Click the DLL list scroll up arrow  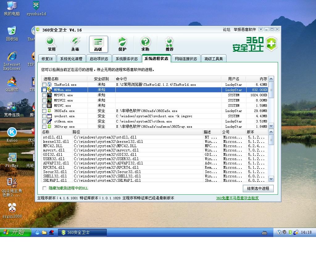[x=271, y=132]
